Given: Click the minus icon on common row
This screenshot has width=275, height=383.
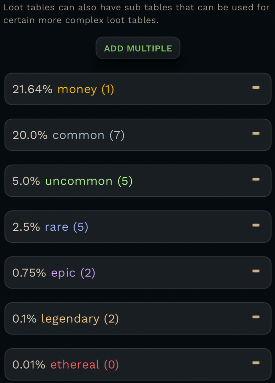Looking at the screenshot, I should [256, 133].
